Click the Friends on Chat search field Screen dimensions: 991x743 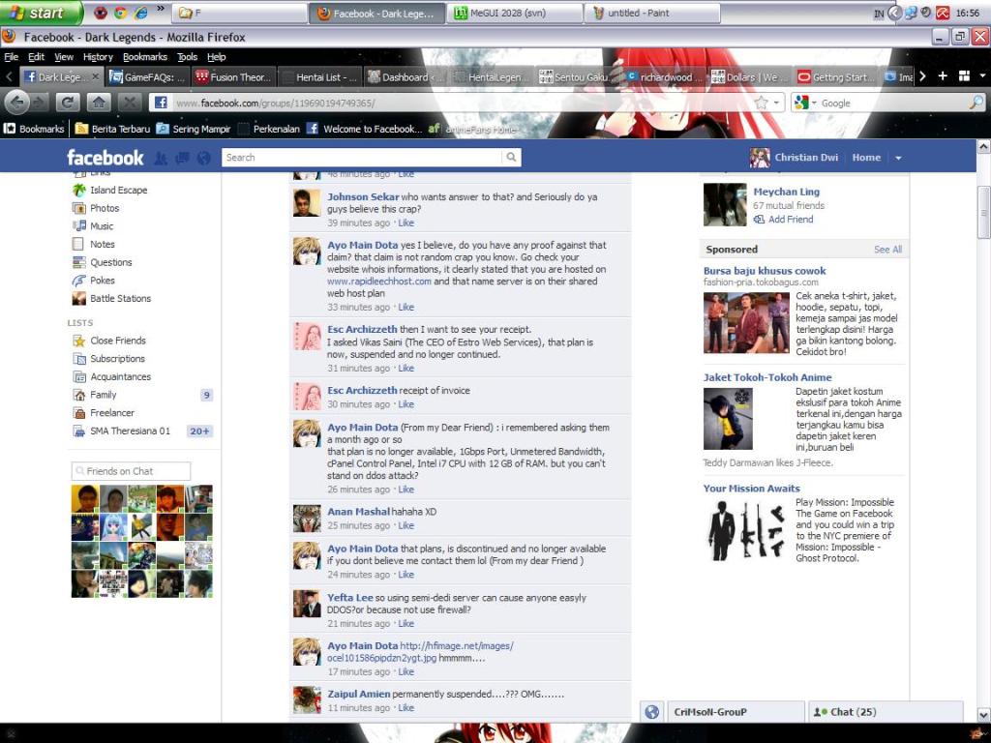131,471
